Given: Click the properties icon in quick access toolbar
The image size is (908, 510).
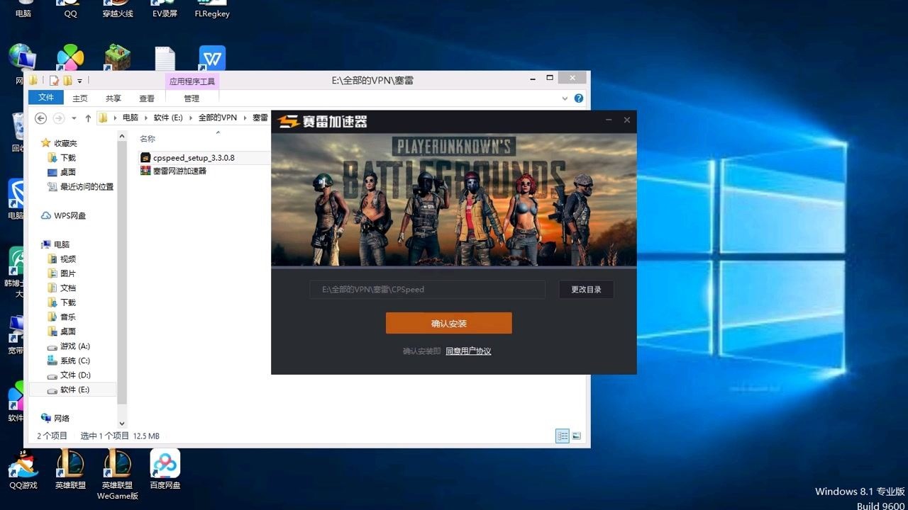Looking at the screenshot, I should coord(54,81).
